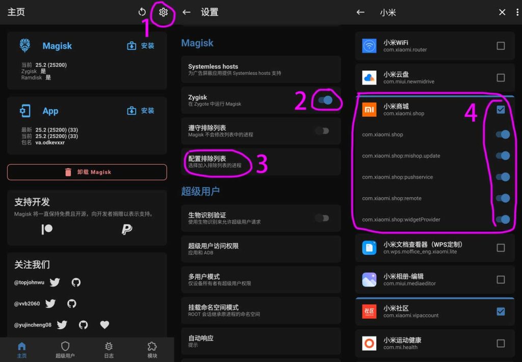
Task: Go back from the 设置 settings screen
Action: pos(187,12)
